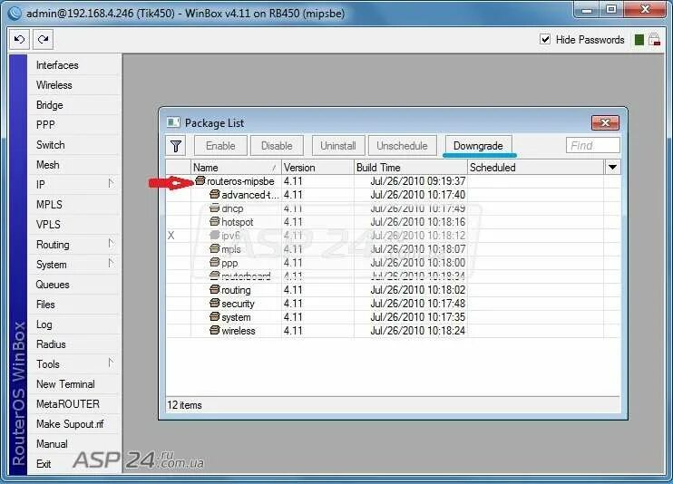Open the Log menu
The image size is (673, 484).
[x=44, y=324]
